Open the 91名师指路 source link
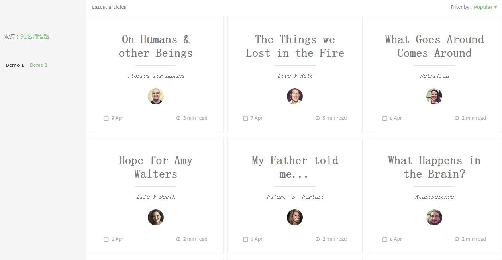The image size is (502, 260). click(x=35, y=37)
